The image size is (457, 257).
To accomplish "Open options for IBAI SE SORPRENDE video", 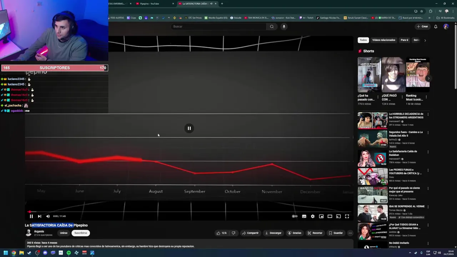I will (x=428, y=207).
